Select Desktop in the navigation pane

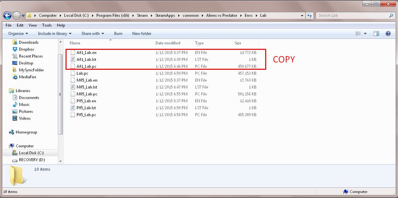click(x=26, y=63)
